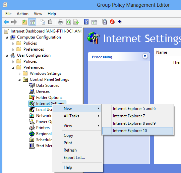Image resolution: width=181 pixels, height=173 pixels.
Task: Click the Up one level folder icon
Action: point(24,22)
